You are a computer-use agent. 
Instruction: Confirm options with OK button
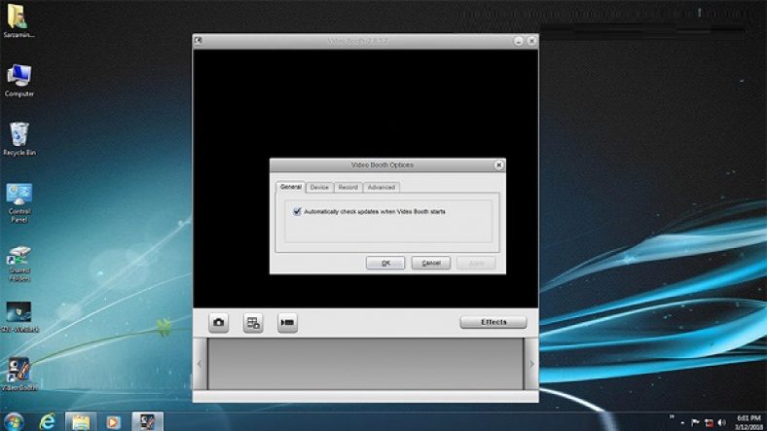click(385, 263)
